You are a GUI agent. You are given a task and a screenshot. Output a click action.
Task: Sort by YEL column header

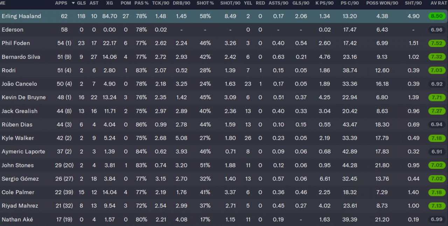point(248,3)
